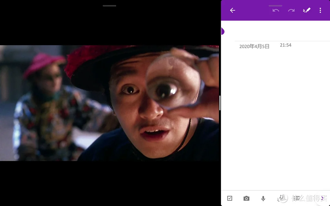330x206 pixels.
Task: Tap the drag handle atop the video window
Action: pyautogui.click(x=109, y=6)
